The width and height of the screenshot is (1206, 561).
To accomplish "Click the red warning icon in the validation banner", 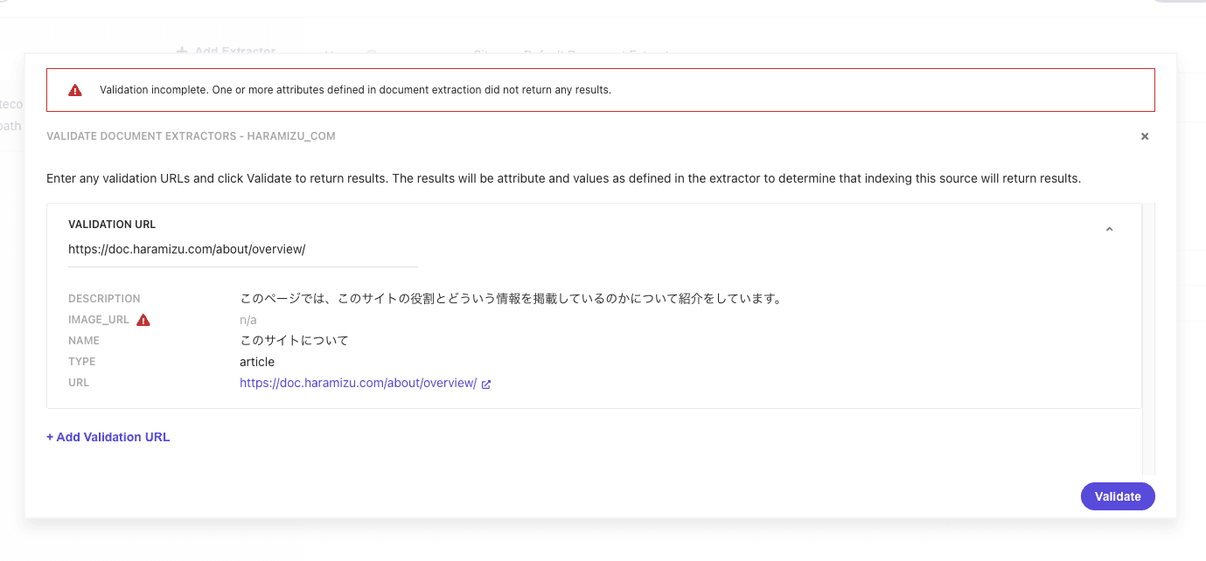I will tap(75, 90).
